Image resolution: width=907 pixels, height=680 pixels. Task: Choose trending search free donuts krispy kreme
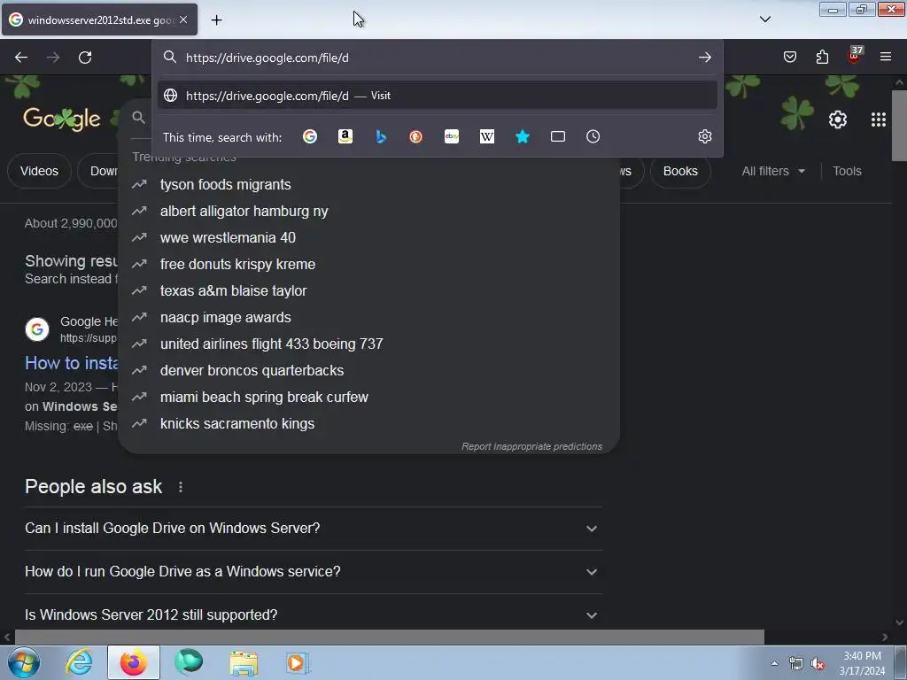tap(368, 264)
